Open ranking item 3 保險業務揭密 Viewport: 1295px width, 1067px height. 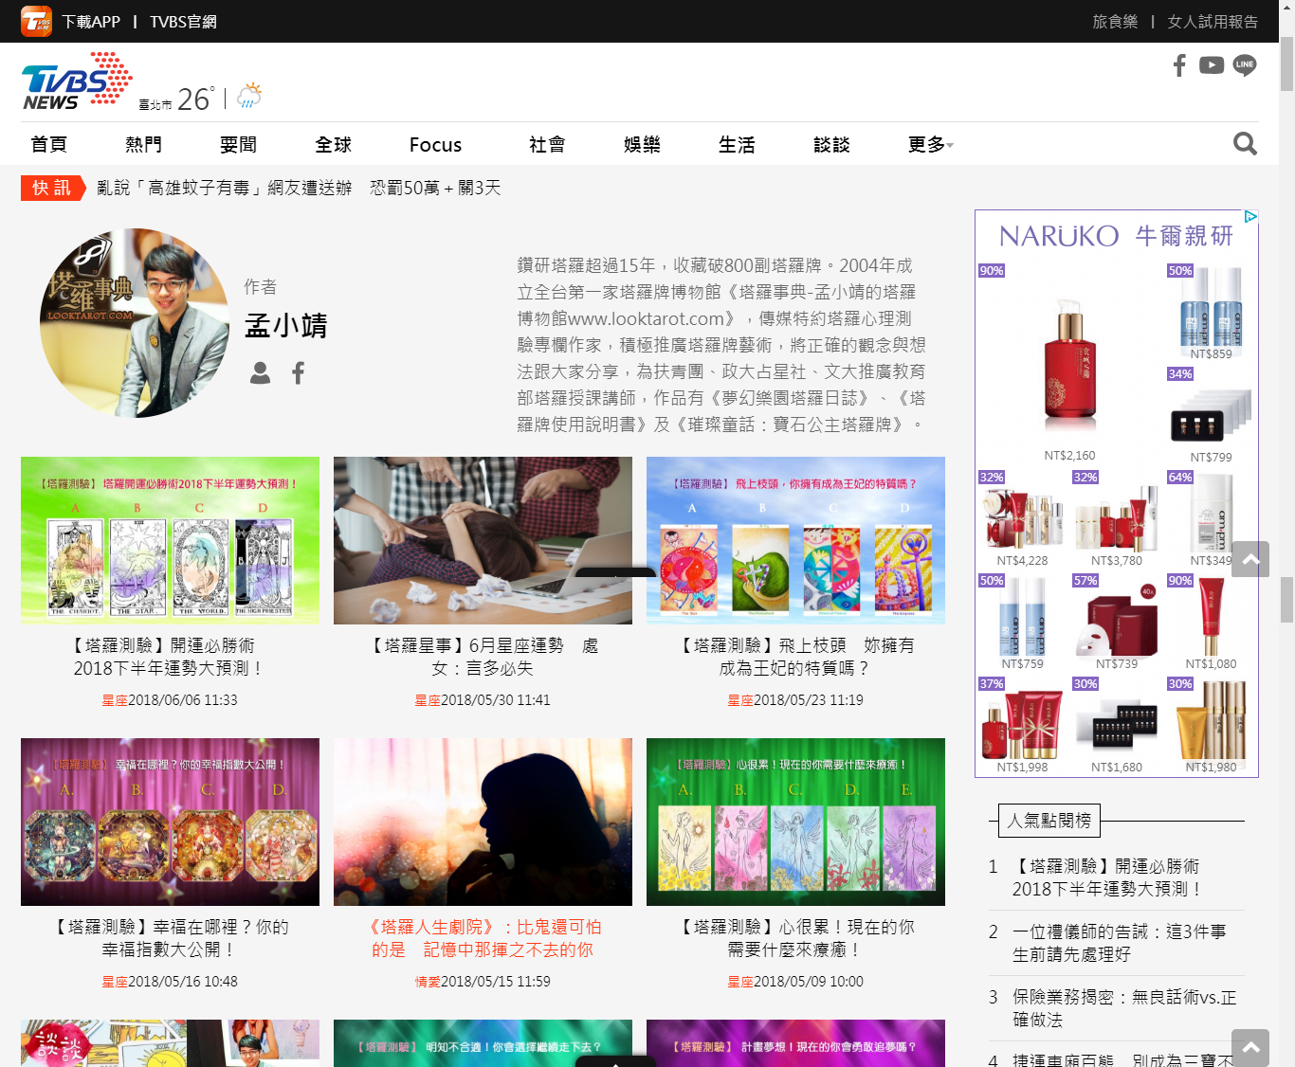pyautogui.click(x=1124, y=1008)
